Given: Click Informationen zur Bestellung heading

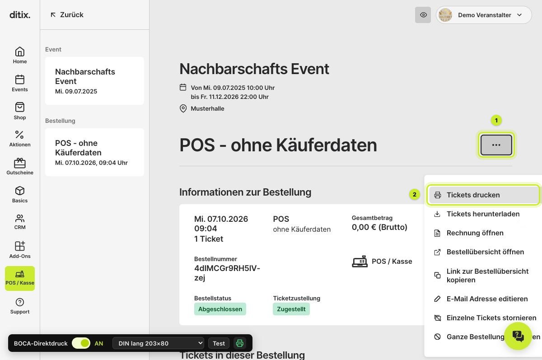Looking at the screenshot, I should (x=245, y=192).
